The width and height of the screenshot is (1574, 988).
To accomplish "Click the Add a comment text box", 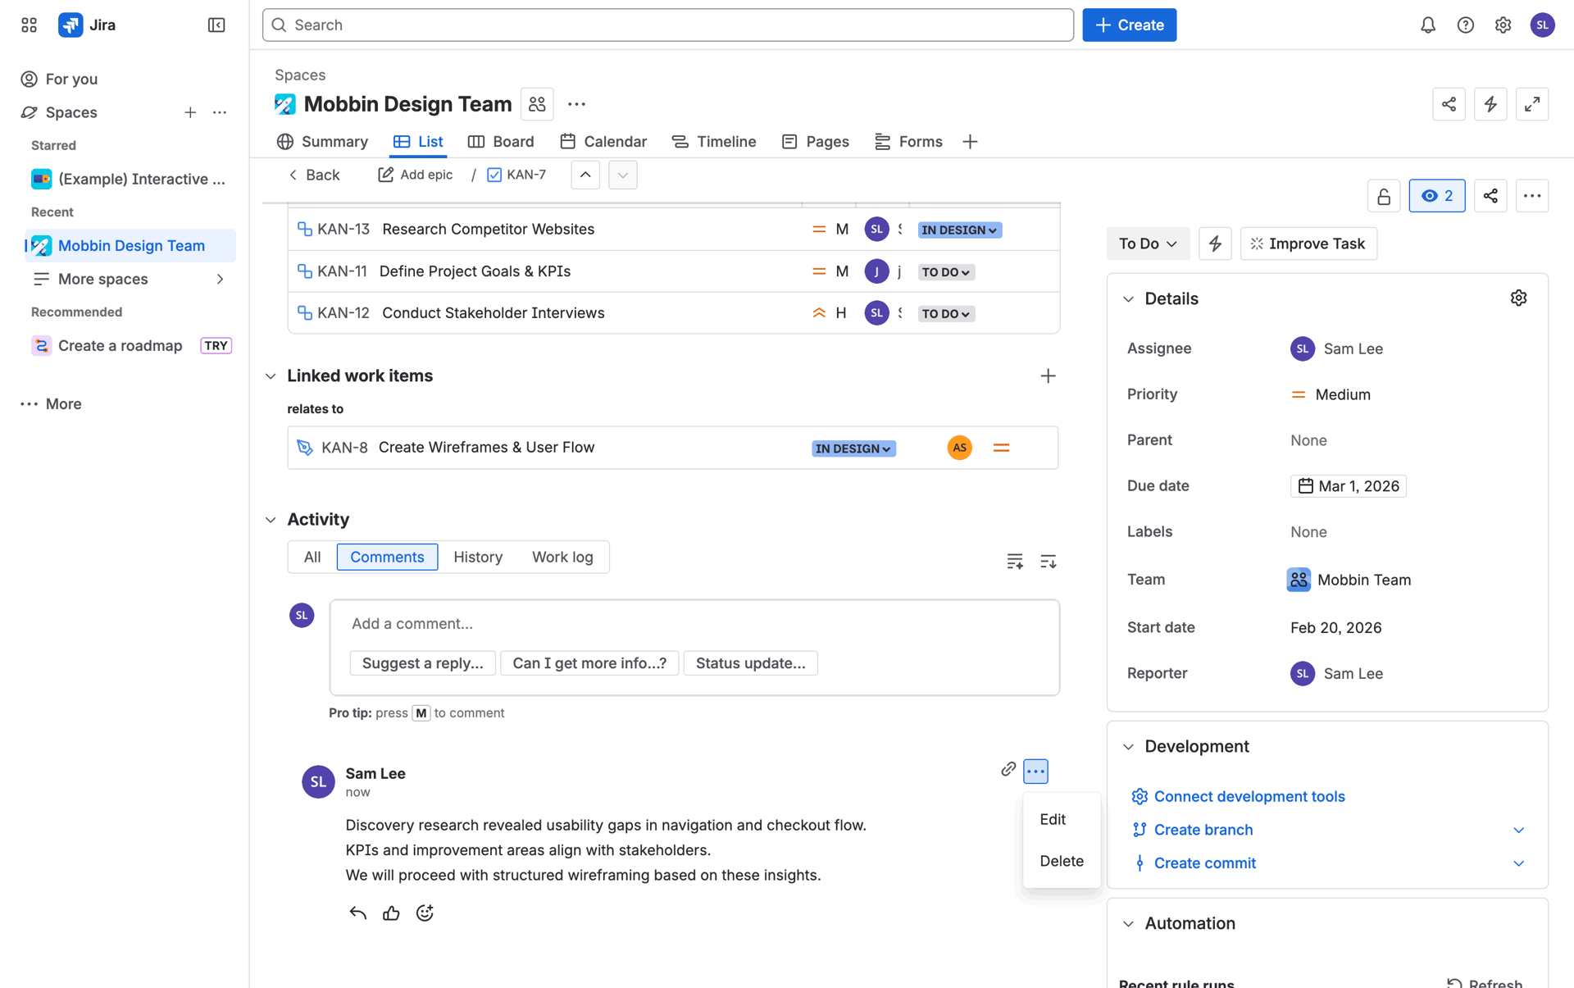I will 694,624.
